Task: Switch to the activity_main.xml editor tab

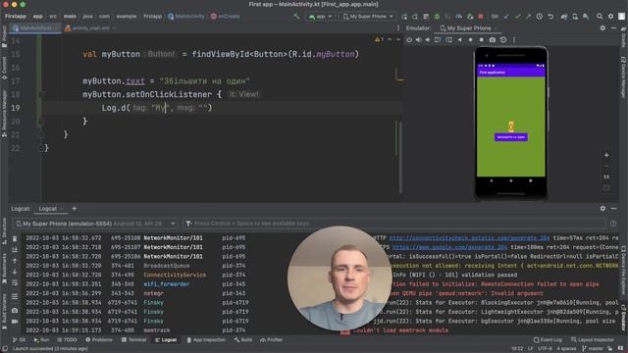Action: coord(90,28)
